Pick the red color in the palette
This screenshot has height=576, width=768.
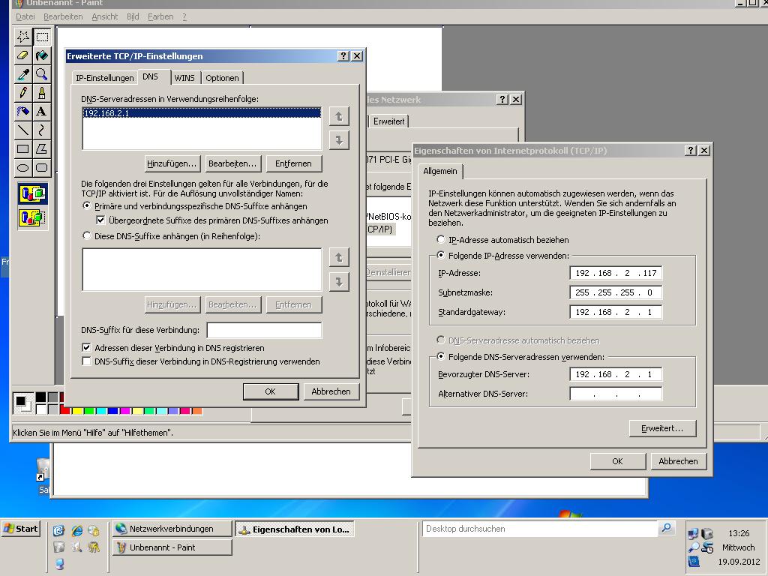(64, 410)
